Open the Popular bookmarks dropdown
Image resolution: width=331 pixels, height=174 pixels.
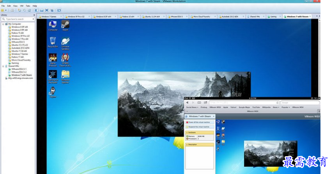(x=285, y=107)
